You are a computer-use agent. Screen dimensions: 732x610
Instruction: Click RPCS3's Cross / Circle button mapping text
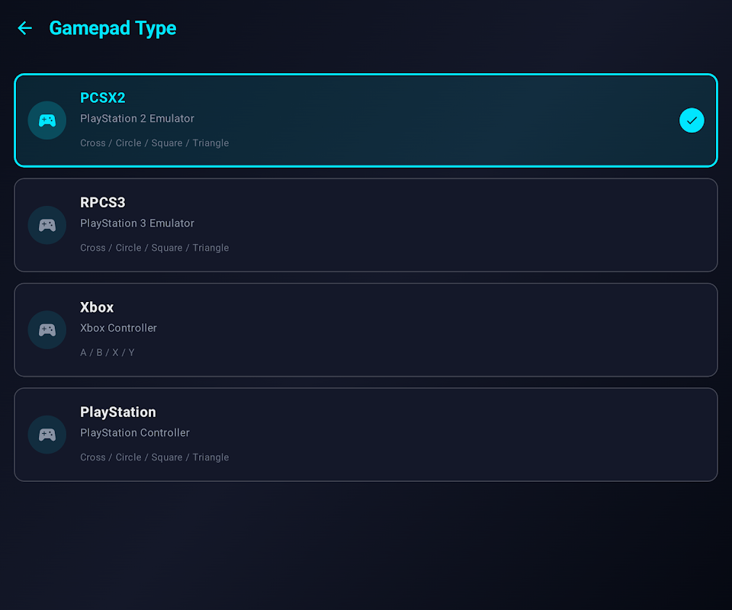[154, 248]
